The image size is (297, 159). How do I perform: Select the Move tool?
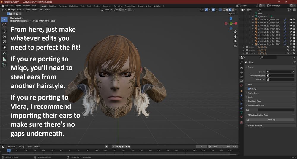pyautogui.click(x=4, y=31)
